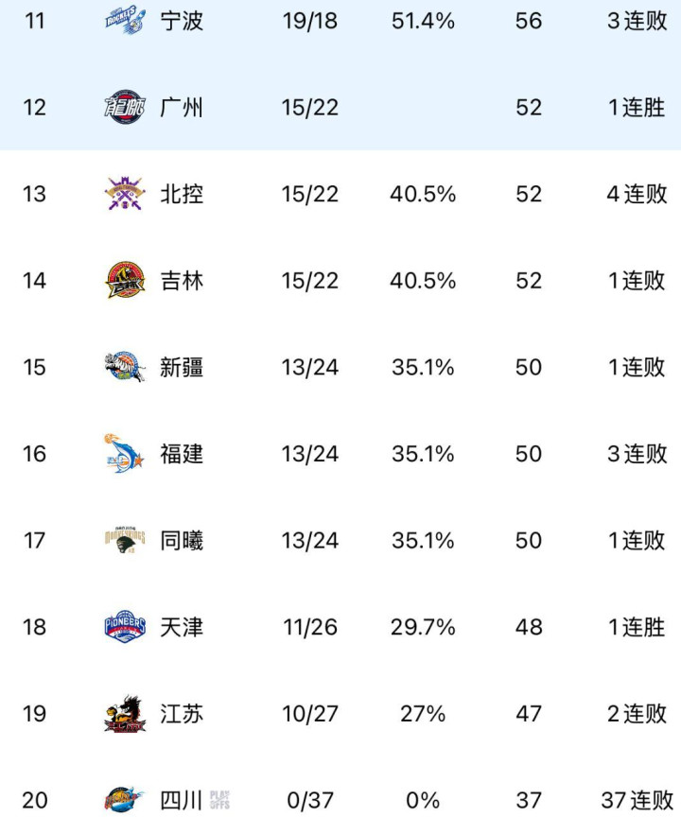Click the 新疆 Flying Tigers logo
Screen dimensions: 681x817
tap(125, 367)
